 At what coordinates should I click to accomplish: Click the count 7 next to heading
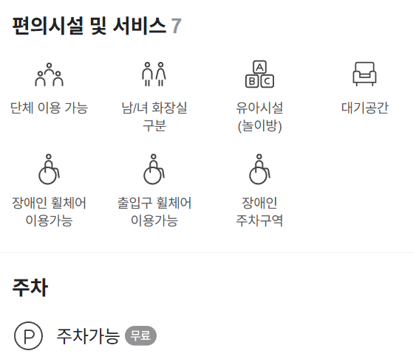[177, 26]
